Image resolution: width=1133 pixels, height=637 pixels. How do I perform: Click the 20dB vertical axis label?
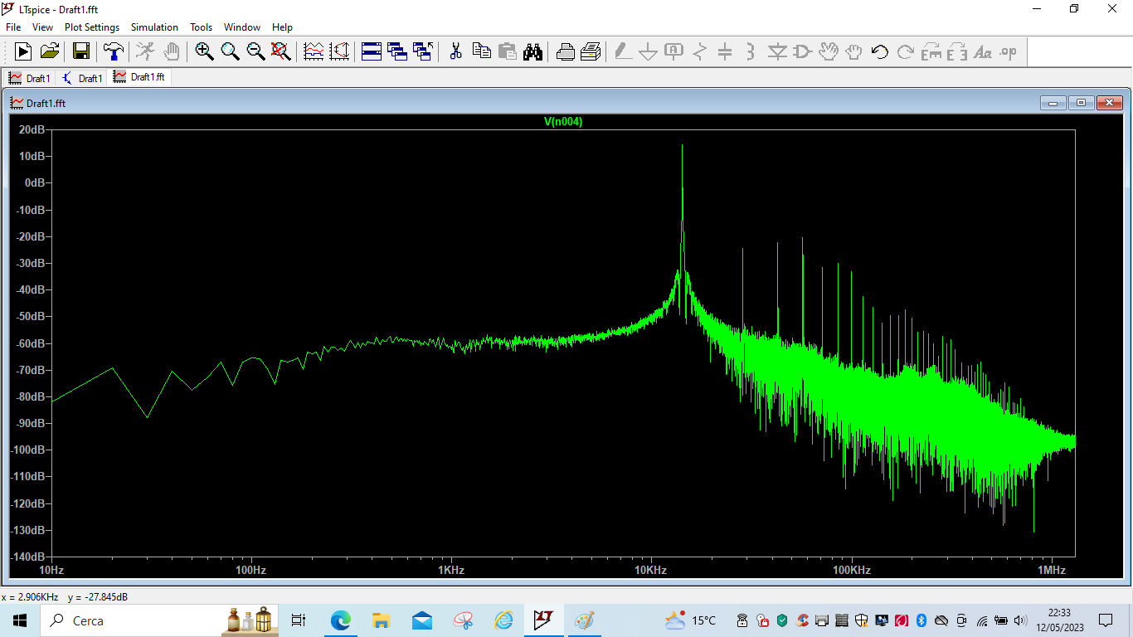pyautogui.click(x=32, y=129)
